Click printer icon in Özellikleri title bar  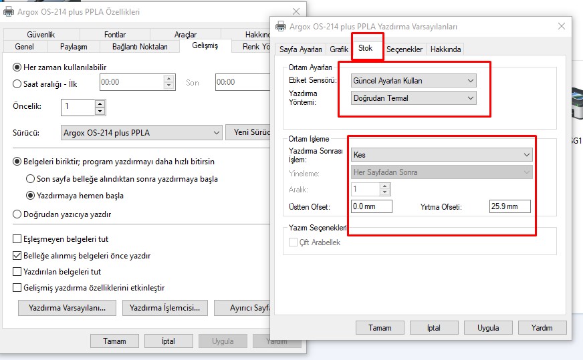pos(9,11)
